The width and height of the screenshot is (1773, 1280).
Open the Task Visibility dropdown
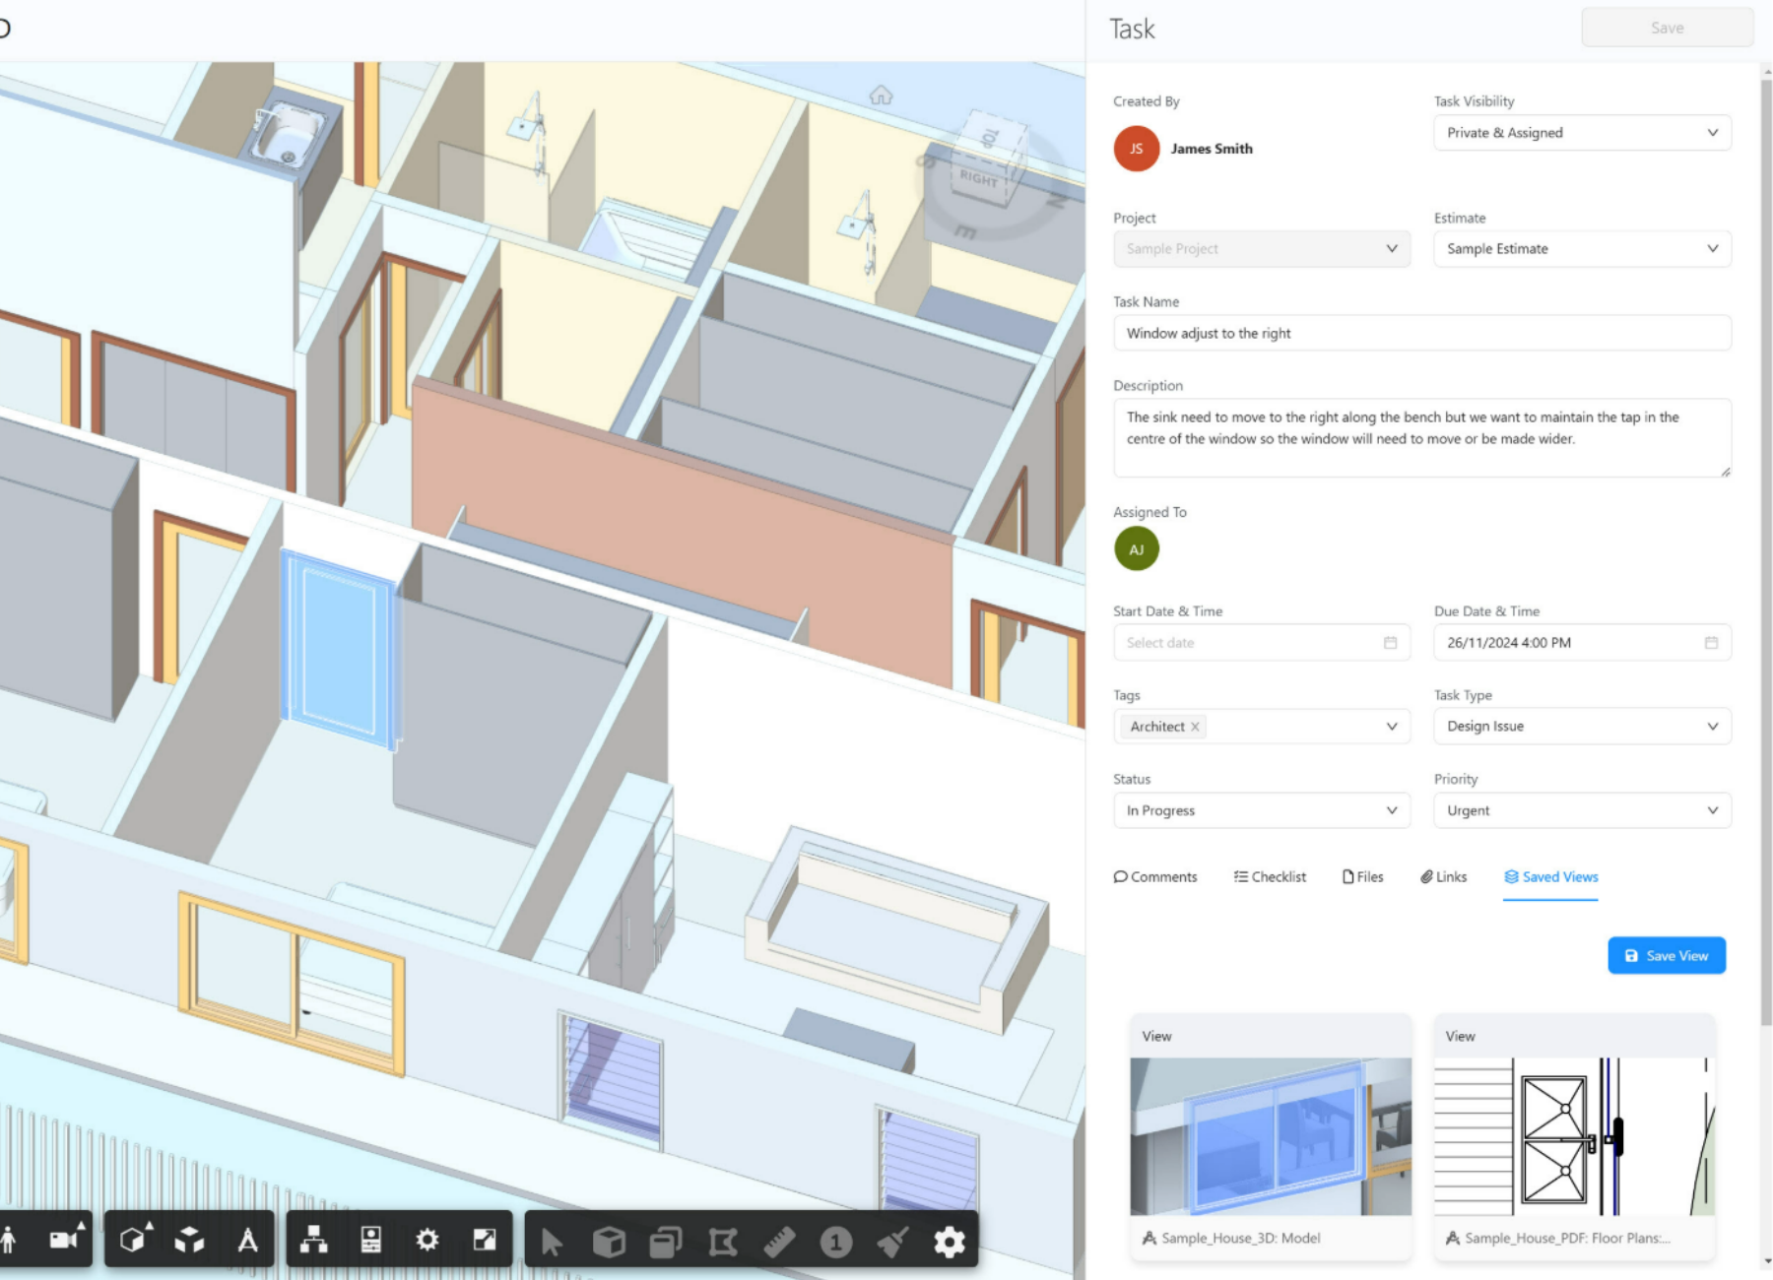tap(1581, 133)
